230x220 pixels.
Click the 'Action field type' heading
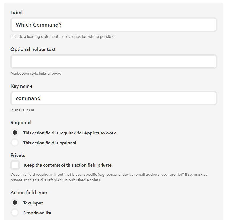tap(29, 193)
